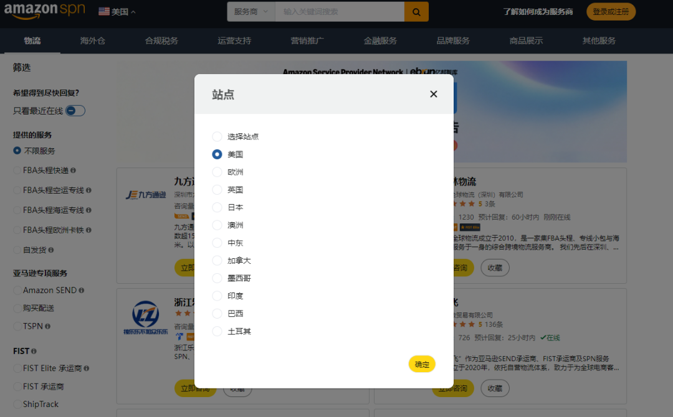Open the 品牌服务 tab

[x=453, y=40]
